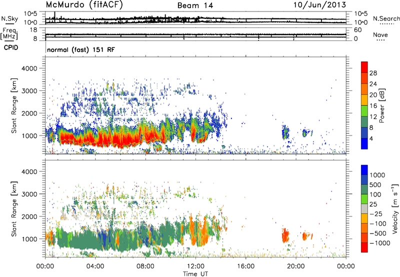Click the −25 label on velocity colorbar
Screen dimensions: 400x277
(x=376, y=214)
